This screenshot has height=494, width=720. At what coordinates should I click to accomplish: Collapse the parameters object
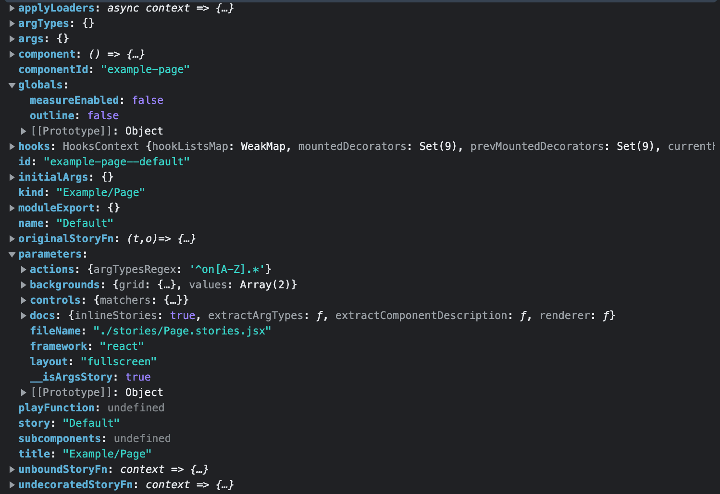coord(12,254)
